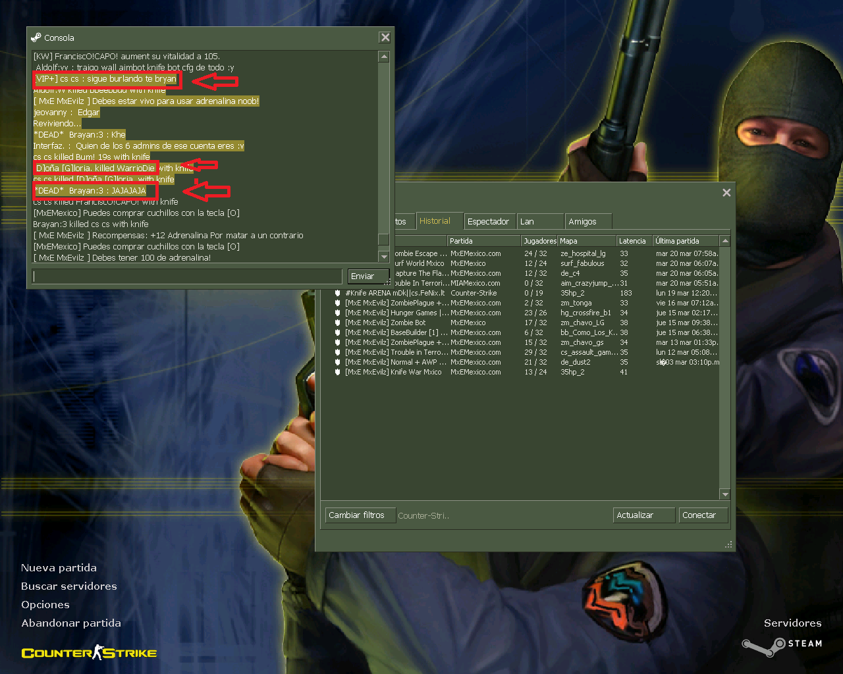Click shield icon beside Hunger Games server
This screenshot has height=674, width=843.
pos(337,313)
